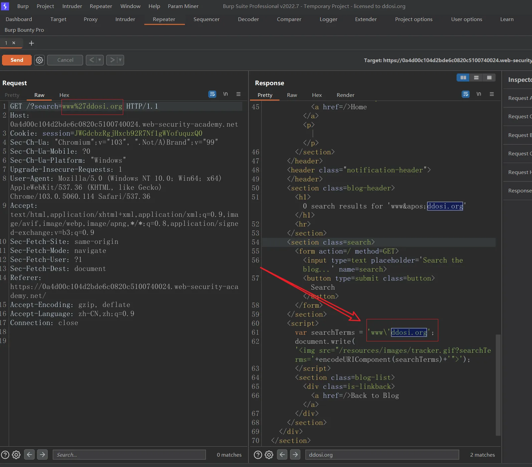Image resolution: width=532 pixels, height=467 pixels.
Task: Open response search settings gear
Action: [x=269, y=455]
